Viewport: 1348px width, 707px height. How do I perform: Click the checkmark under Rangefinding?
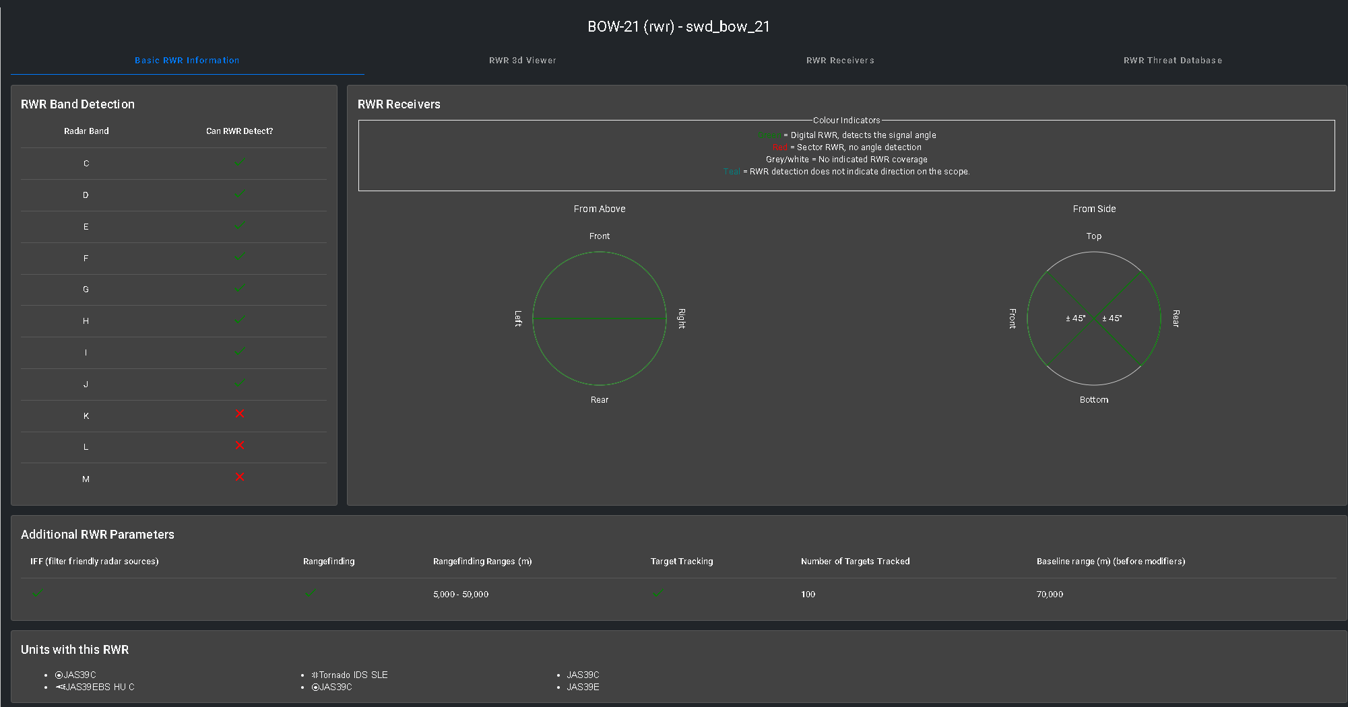[311, 593]
